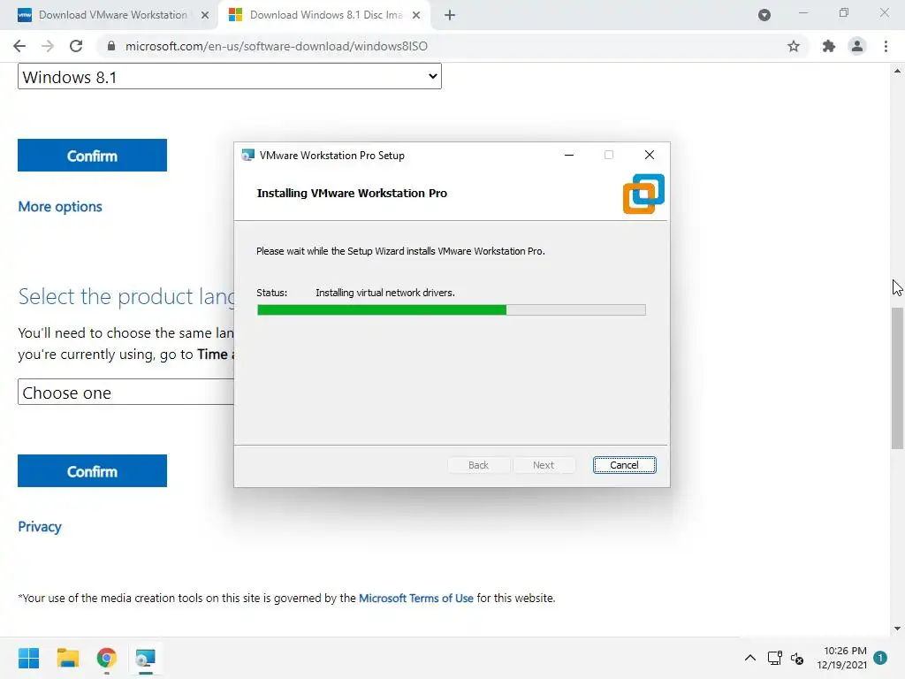Click the Confirm button under language selection

tap(92, 471)
